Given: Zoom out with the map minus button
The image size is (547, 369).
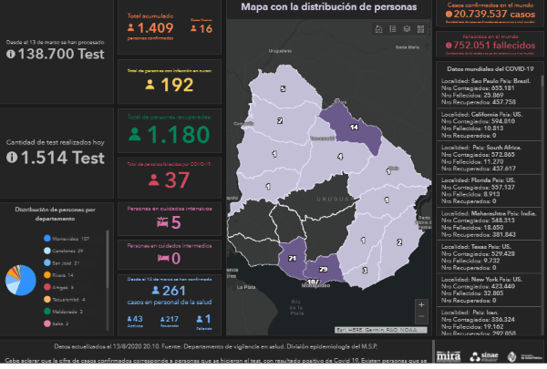Looking at the screenshot, I should 421,316.
